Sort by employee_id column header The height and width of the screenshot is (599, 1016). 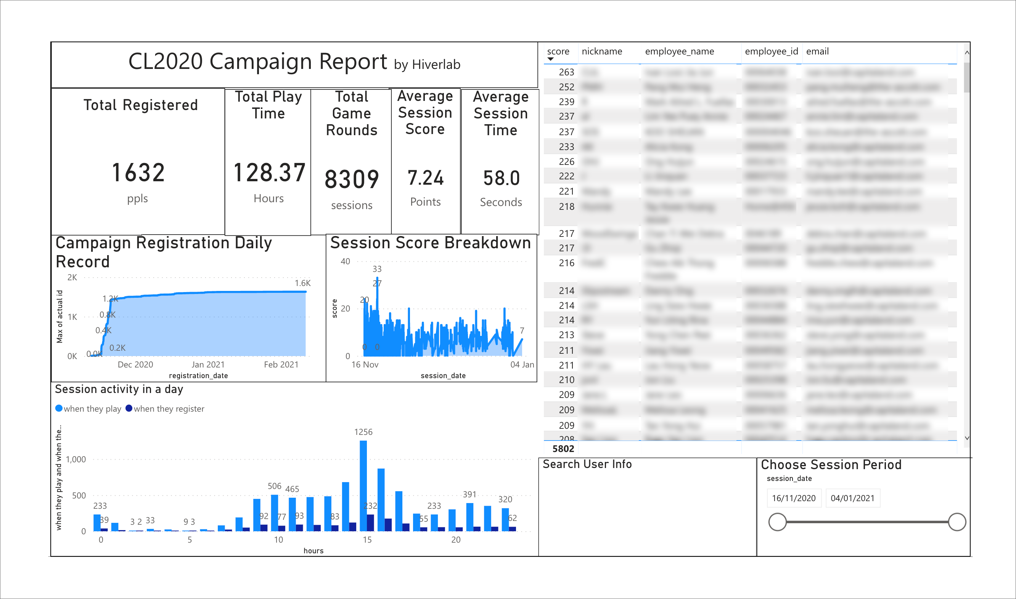tap(771, 51)
